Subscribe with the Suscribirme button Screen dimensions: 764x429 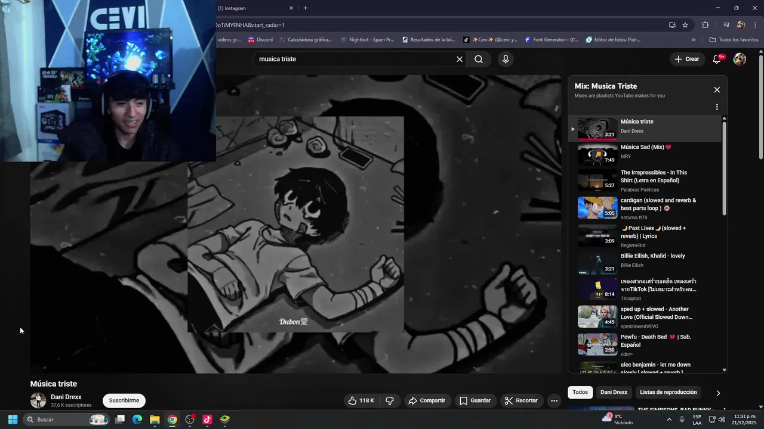click(x=124, y=400)
